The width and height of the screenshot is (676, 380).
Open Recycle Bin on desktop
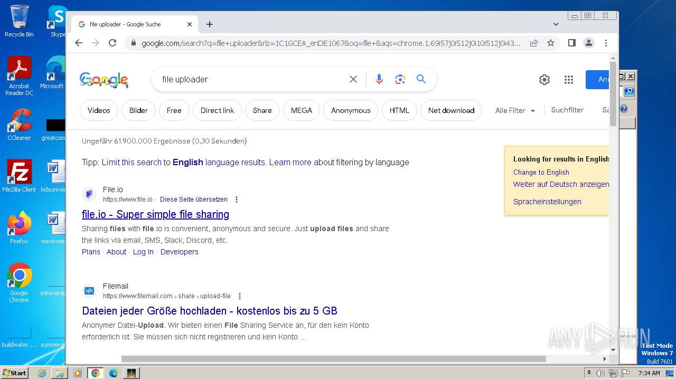(19, 22)
